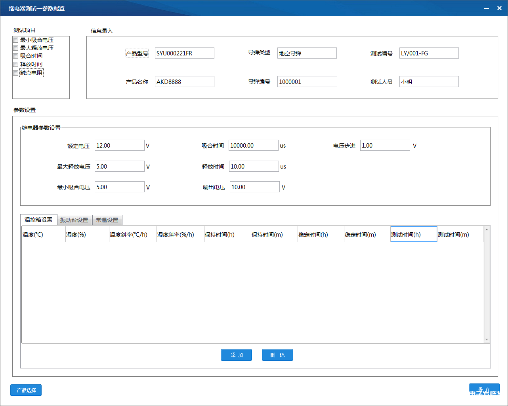The width and height of the screenshot is (508, 406).
Task: Open the 常温设置 tab
Action: click(x=107, y=220)
